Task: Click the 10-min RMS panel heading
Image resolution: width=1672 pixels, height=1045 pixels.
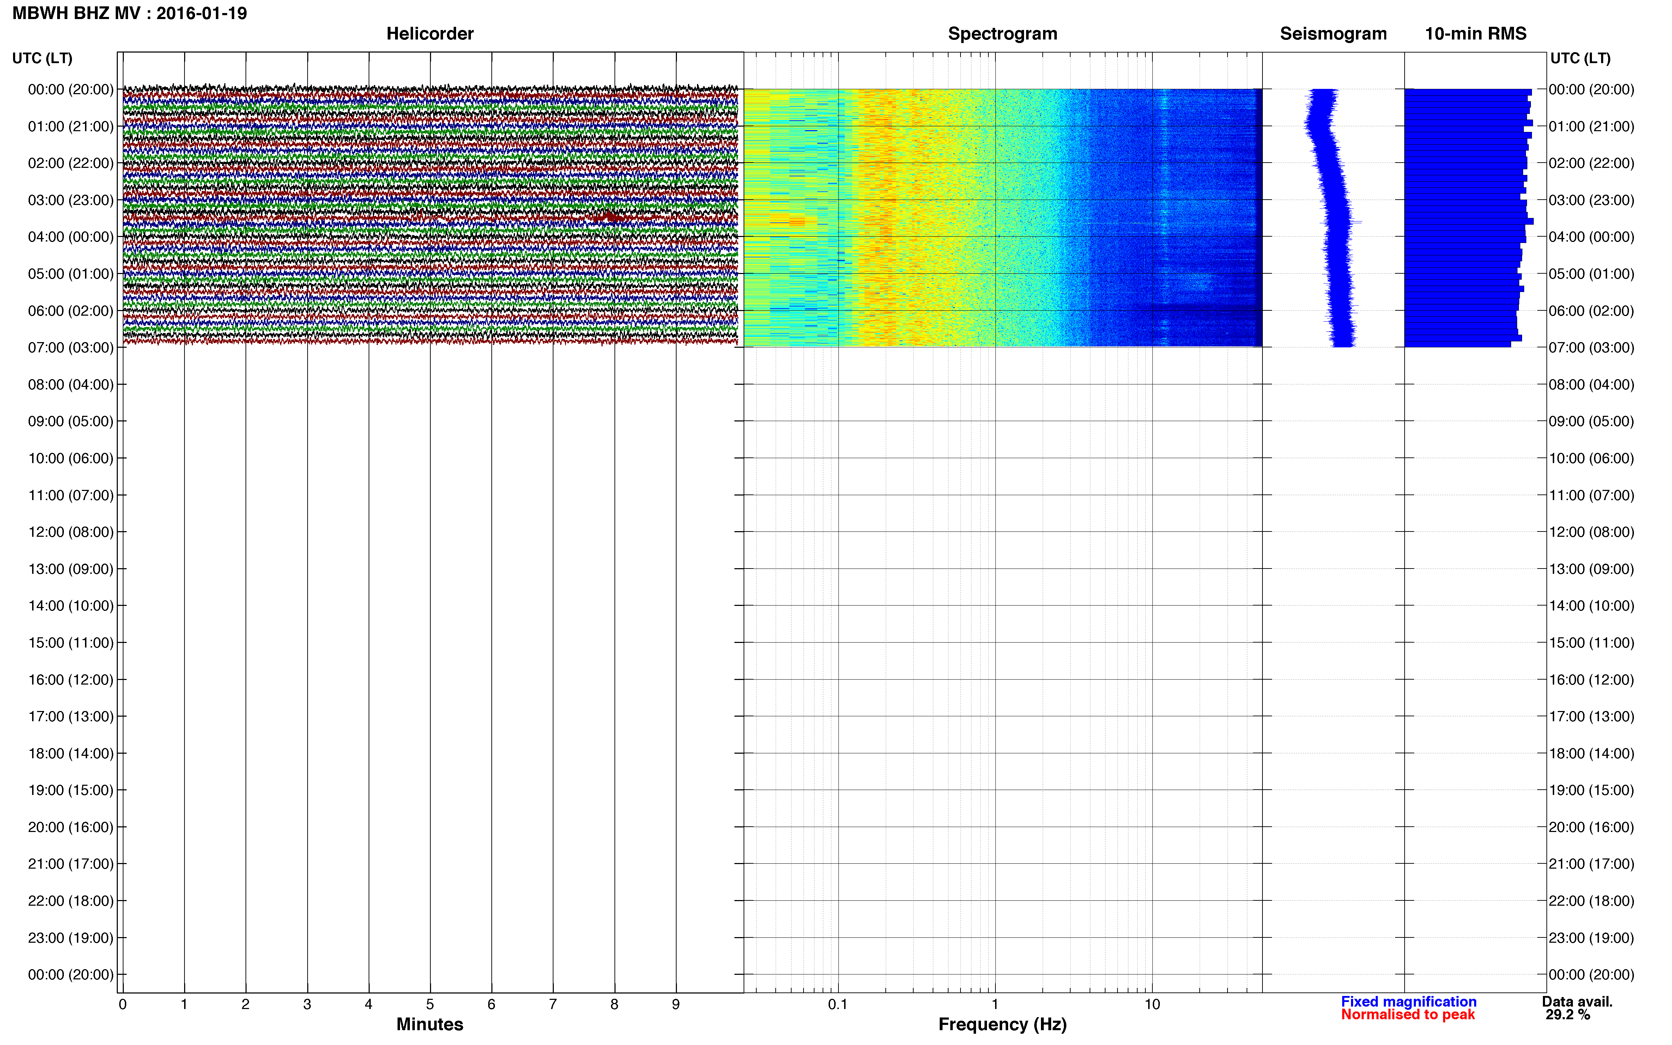Action: click(1476, 33)
